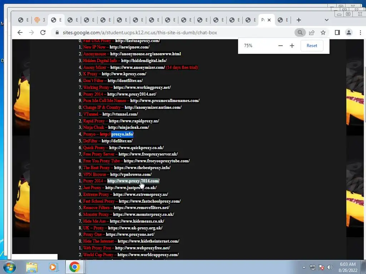Show hidden system tray icons
This screenshot has width=366, height=274.
304,267
